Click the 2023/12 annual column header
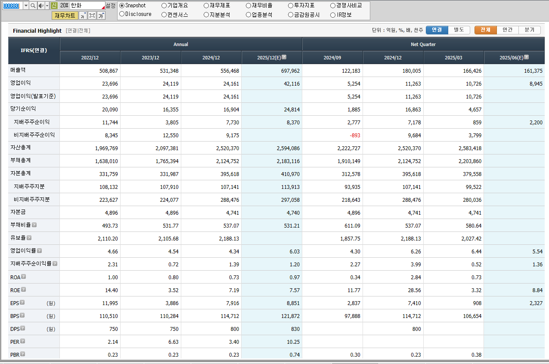The height and width of the screenshot is (364, 549). 151,58
